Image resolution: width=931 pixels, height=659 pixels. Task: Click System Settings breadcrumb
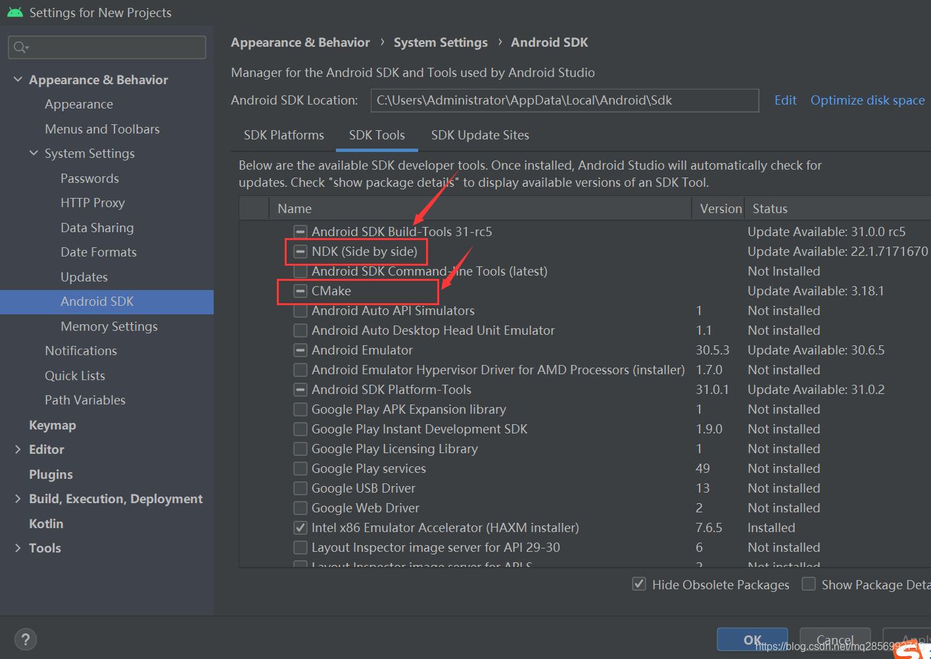point(441,42)
